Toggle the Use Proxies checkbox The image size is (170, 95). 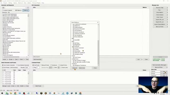3,68
